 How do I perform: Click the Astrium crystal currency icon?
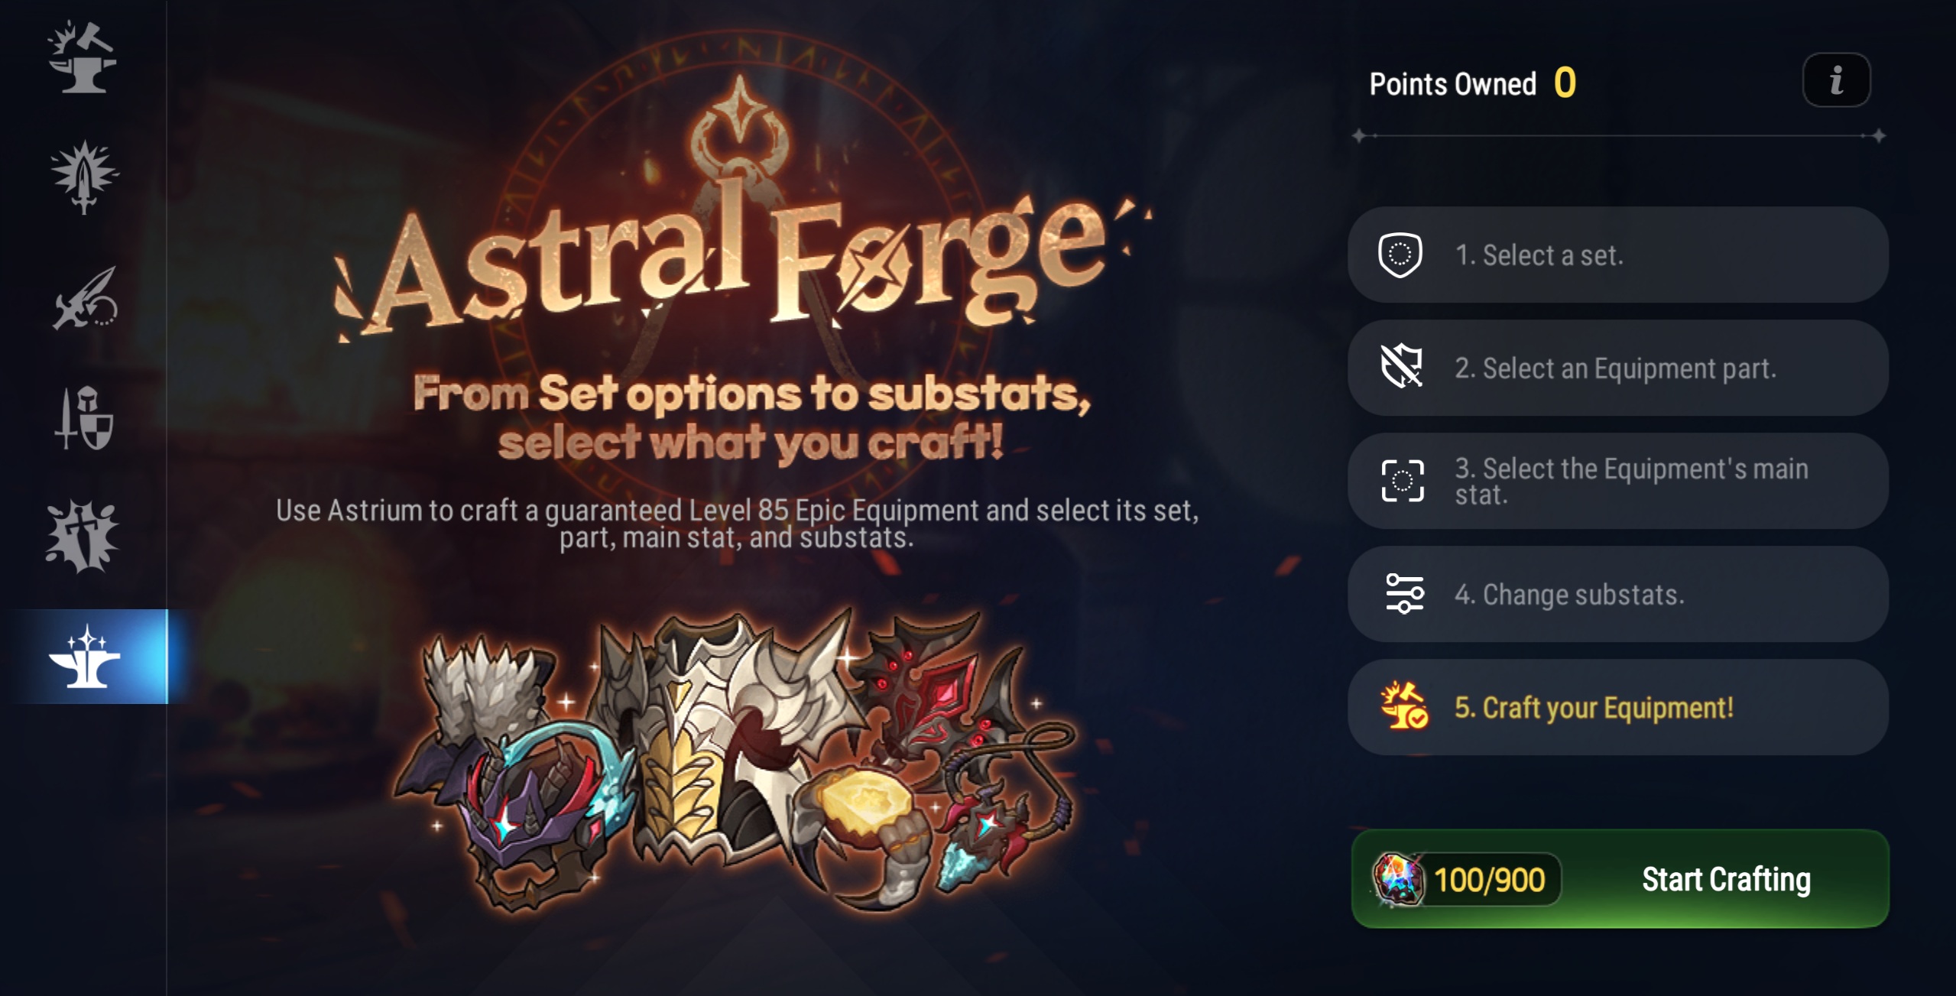[x=1398, y=880]
